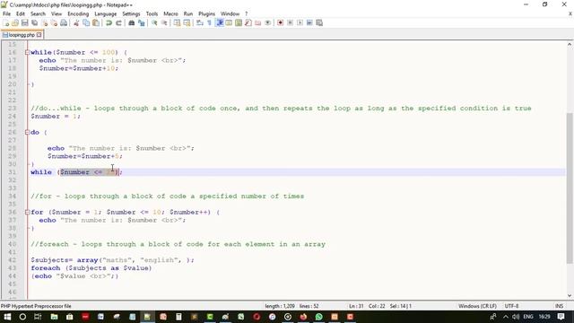Click the scrollbar down arrow
Screen dimensions: 574x323
(570, 295)
